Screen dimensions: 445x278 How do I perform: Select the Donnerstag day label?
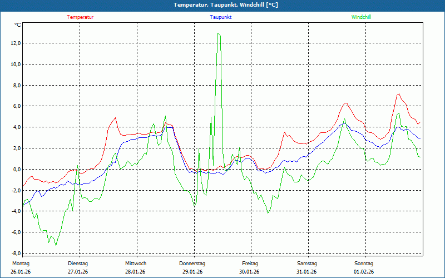click(x=192, y=264)
